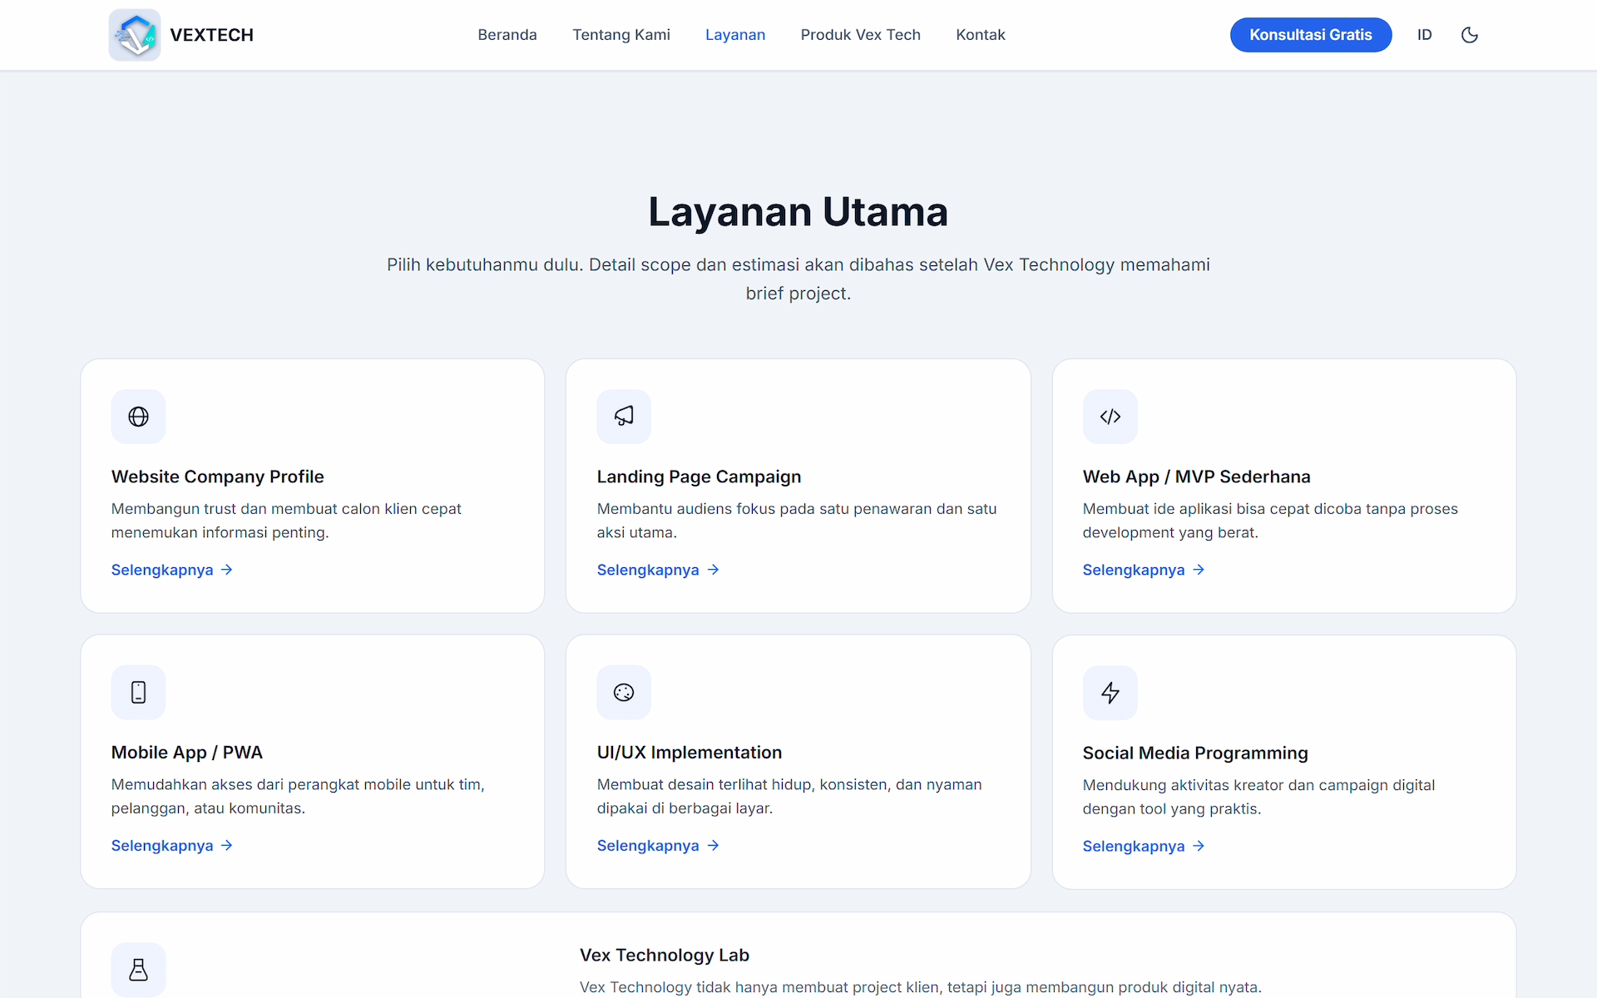
Task: Click the Website Company Profile heading
Action: pyautogui.click(x=218, y=477)
